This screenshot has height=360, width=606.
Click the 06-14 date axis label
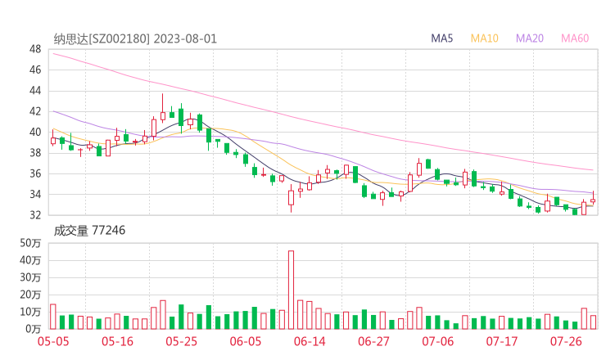(x=310, y=341)
